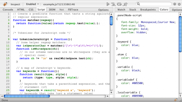Switch to the Watch side tab
The width and height of the screenshot is (182, 102).
coord(121,10)
